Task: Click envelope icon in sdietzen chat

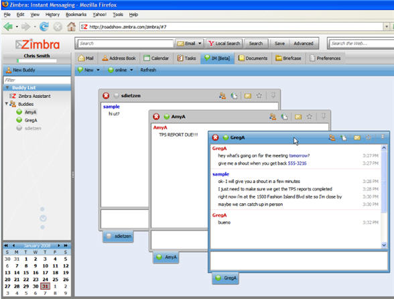Action: click(x=248, y=96)
